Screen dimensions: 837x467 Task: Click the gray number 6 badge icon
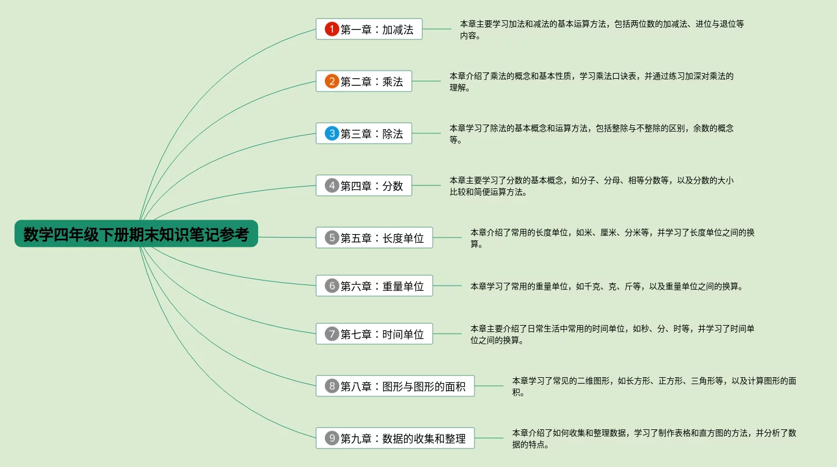pos(331,286)
